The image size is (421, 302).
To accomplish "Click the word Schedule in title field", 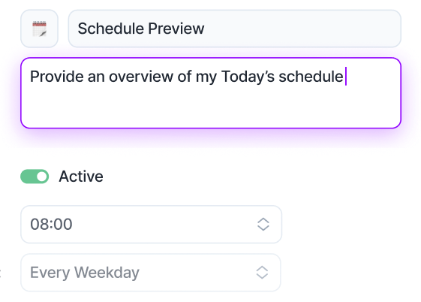I will click(111, 29).
